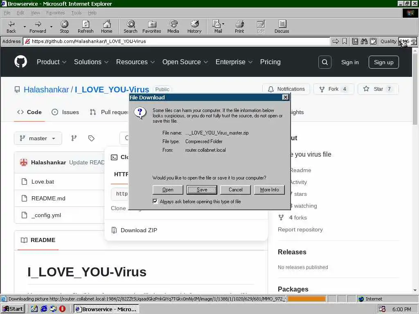Click the system tray scheduler icon

[382, 309]
